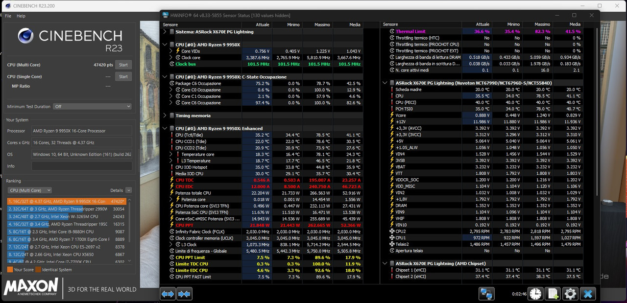627x303 pixels.
Task: Start the CPU (Multi Core) benchmark
Action: (123, 65)
